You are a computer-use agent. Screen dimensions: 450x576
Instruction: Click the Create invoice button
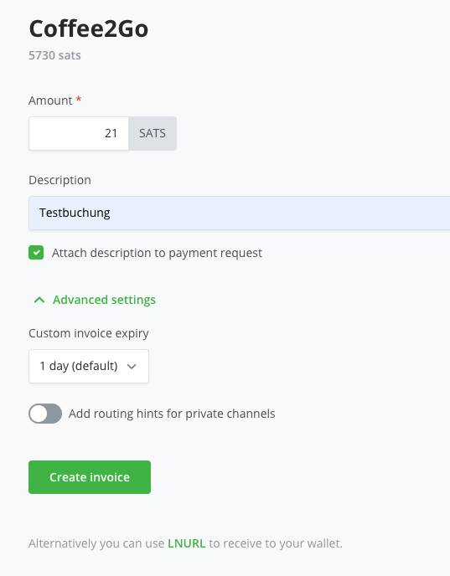[90, 477]
